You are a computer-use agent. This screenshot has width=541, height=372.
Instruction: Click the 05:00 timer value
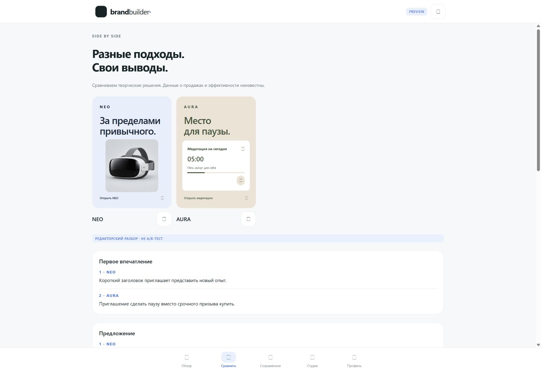point(195,159)
